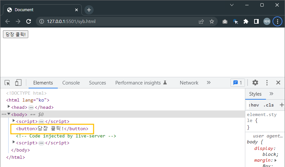Toggle .cls class editor
This screenshot has width=285, height=167.
coord(269,105)
